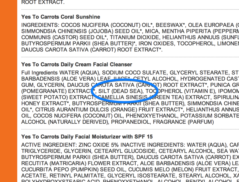239x182 pixels.
Task: Click CETEARYL GLUCOSIDE ingredient text
Action: (x=125, y=151)
